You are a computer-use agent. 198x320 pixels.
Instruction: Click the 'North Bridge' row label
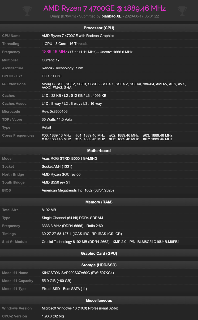pyautogui.click(x=13, y=175)
